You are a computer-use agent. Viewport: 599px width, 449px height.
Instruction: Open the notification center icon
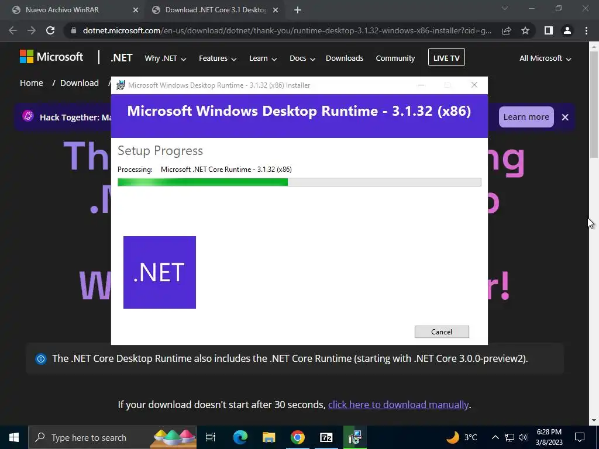580,437
